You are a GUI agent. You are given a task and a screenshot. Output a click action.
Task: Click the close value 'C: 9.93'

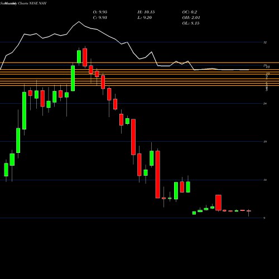100,18
